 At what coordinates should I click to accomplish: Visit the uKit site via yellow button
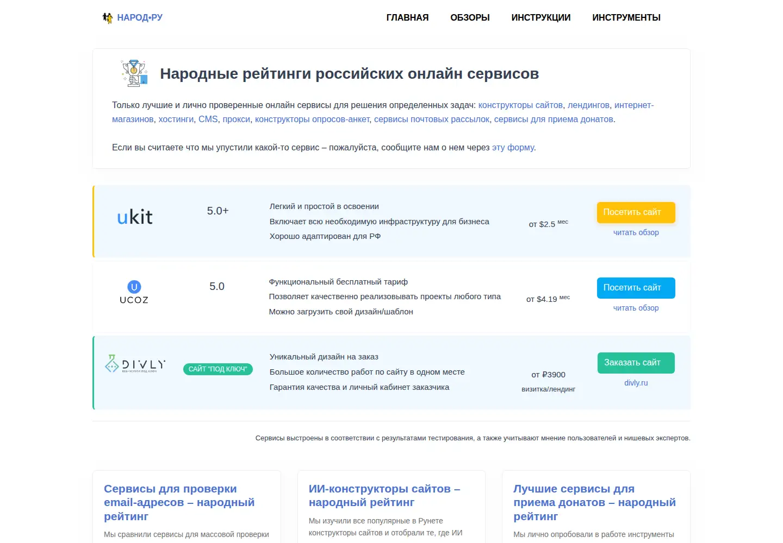pyautogui.click(x=636, y=212)
